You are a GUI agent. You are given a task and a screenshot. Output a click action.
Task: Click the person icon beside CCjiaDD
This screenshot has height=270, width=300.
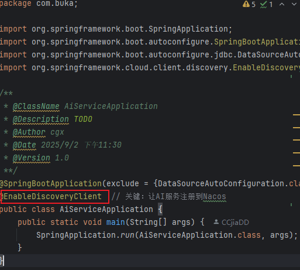(x=216, y=222)
